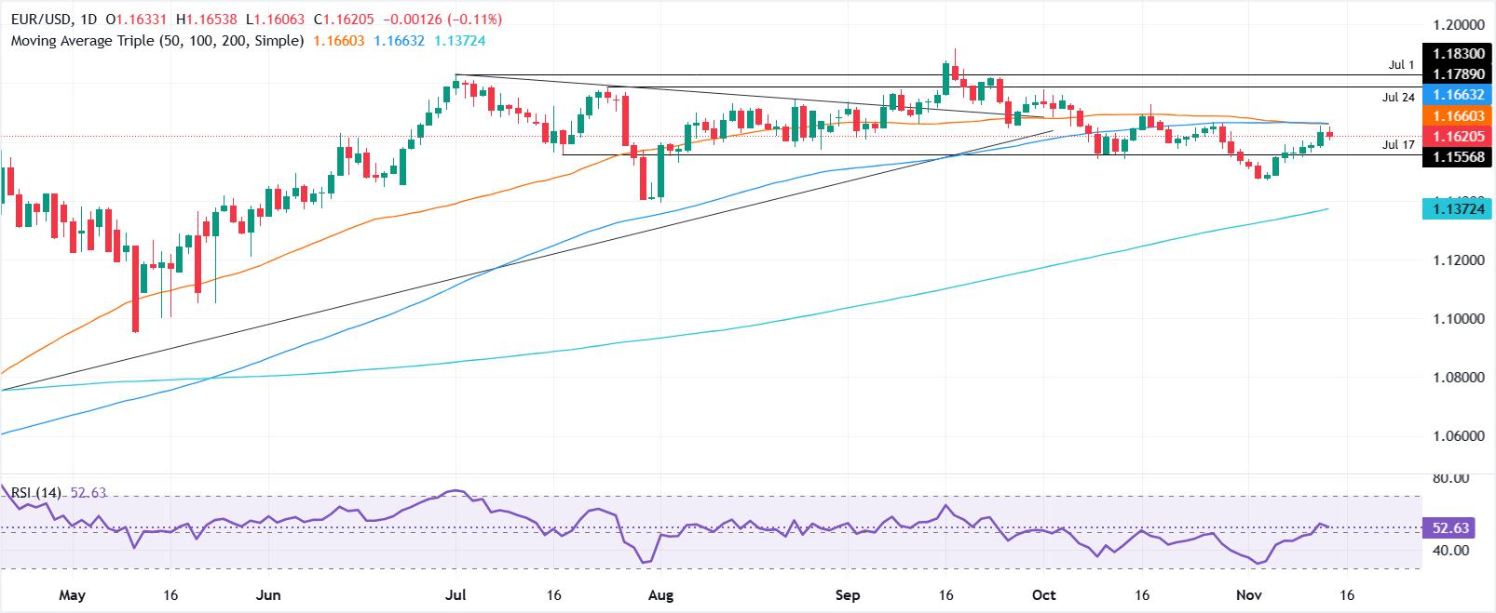The height and width of the screenshot is (613, 1496).
Task: Select the Moving Average Triple indicator label
Action: click(156, 41)
